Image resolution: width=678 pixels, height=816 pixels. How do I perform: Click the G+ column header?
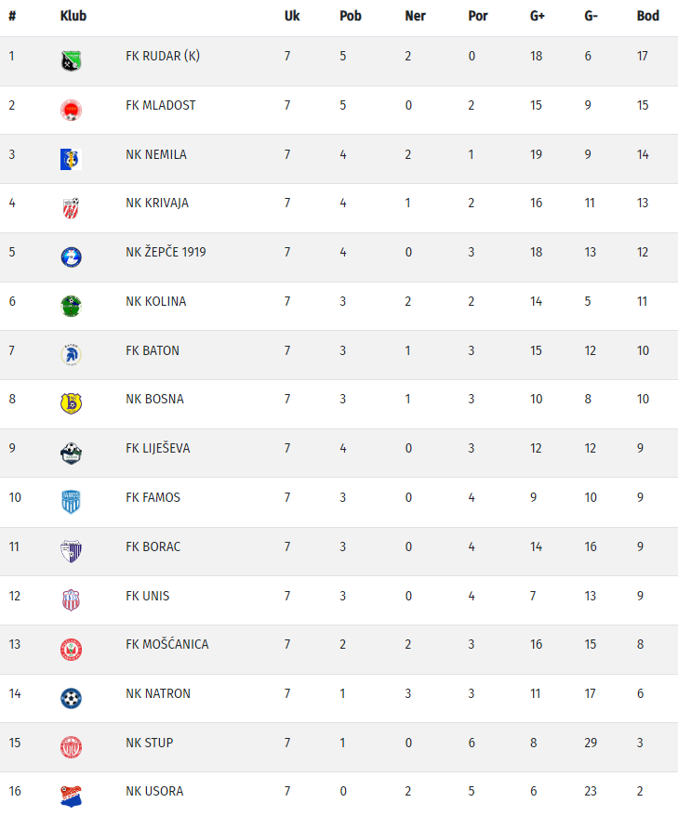[x=538, y=16]
